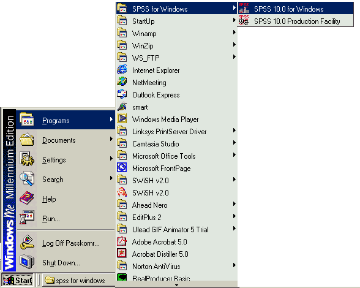This screenshot has width=360, height=288.
Task: Select Search in the Start menu
Action: coord(66,179)
